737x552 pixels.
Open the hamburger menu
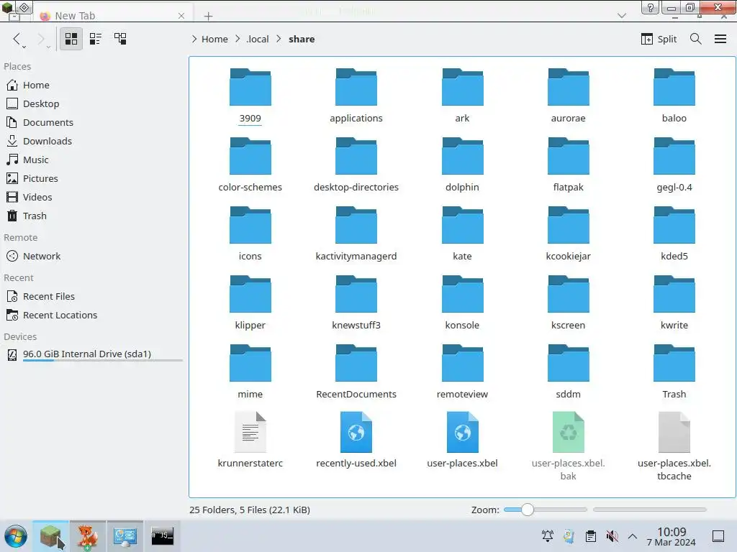coord(720,39)
